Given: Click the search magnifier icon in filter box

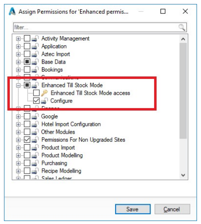Looking at the screenshot, I should (x=182, y=27).
